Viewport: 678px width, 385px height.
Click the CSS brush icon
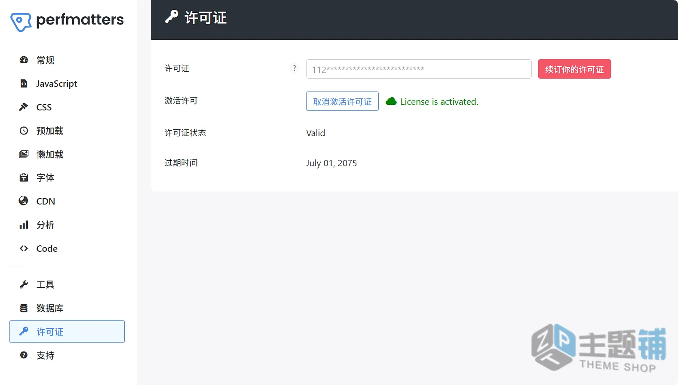click(x=24, y=107)
